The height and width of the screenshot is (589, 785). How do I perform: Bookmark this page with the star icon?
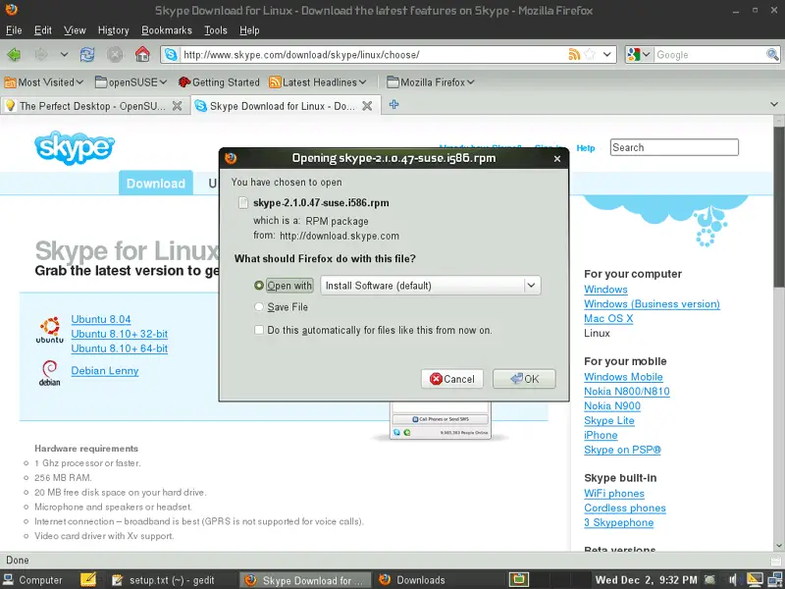pos(591,54)
